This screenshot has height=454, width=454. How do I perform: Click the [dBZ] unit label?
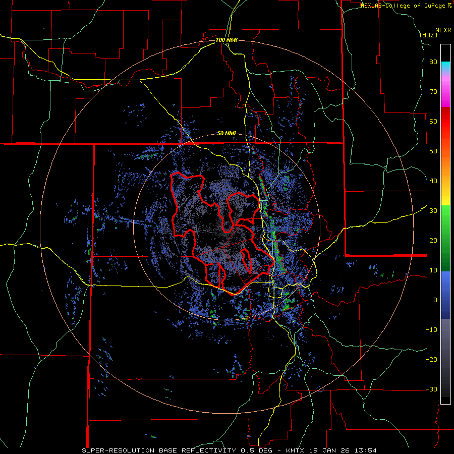click(428, 35)
